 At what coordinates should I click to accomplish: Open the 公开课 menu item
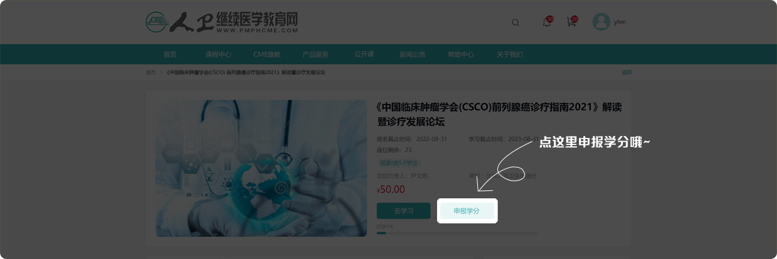tap(364, 54)
